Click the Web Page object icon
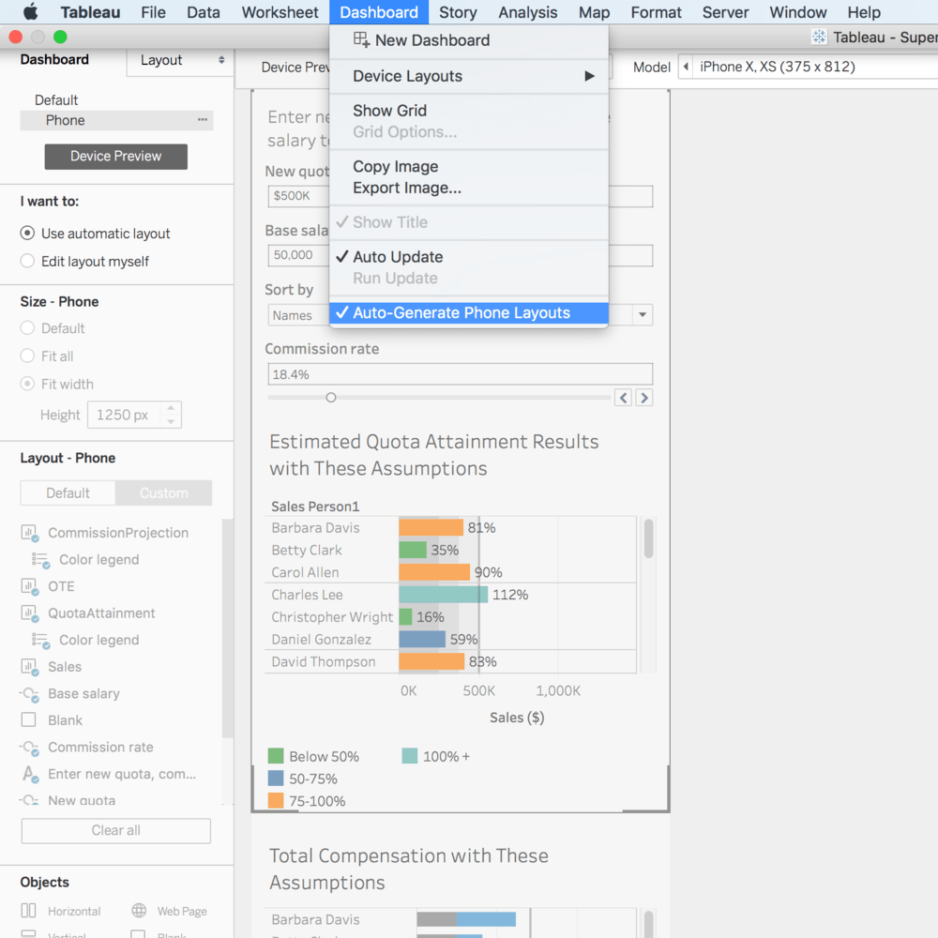Screen dimensions: 938x938 click(x=139, y=911)
